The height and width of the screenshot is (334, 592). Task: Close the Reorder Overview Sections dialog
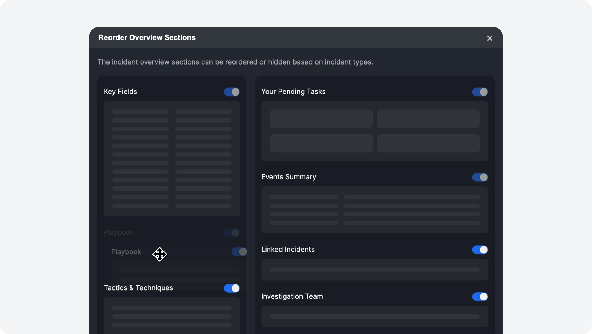pyautogui.click(x=490, y=38)
